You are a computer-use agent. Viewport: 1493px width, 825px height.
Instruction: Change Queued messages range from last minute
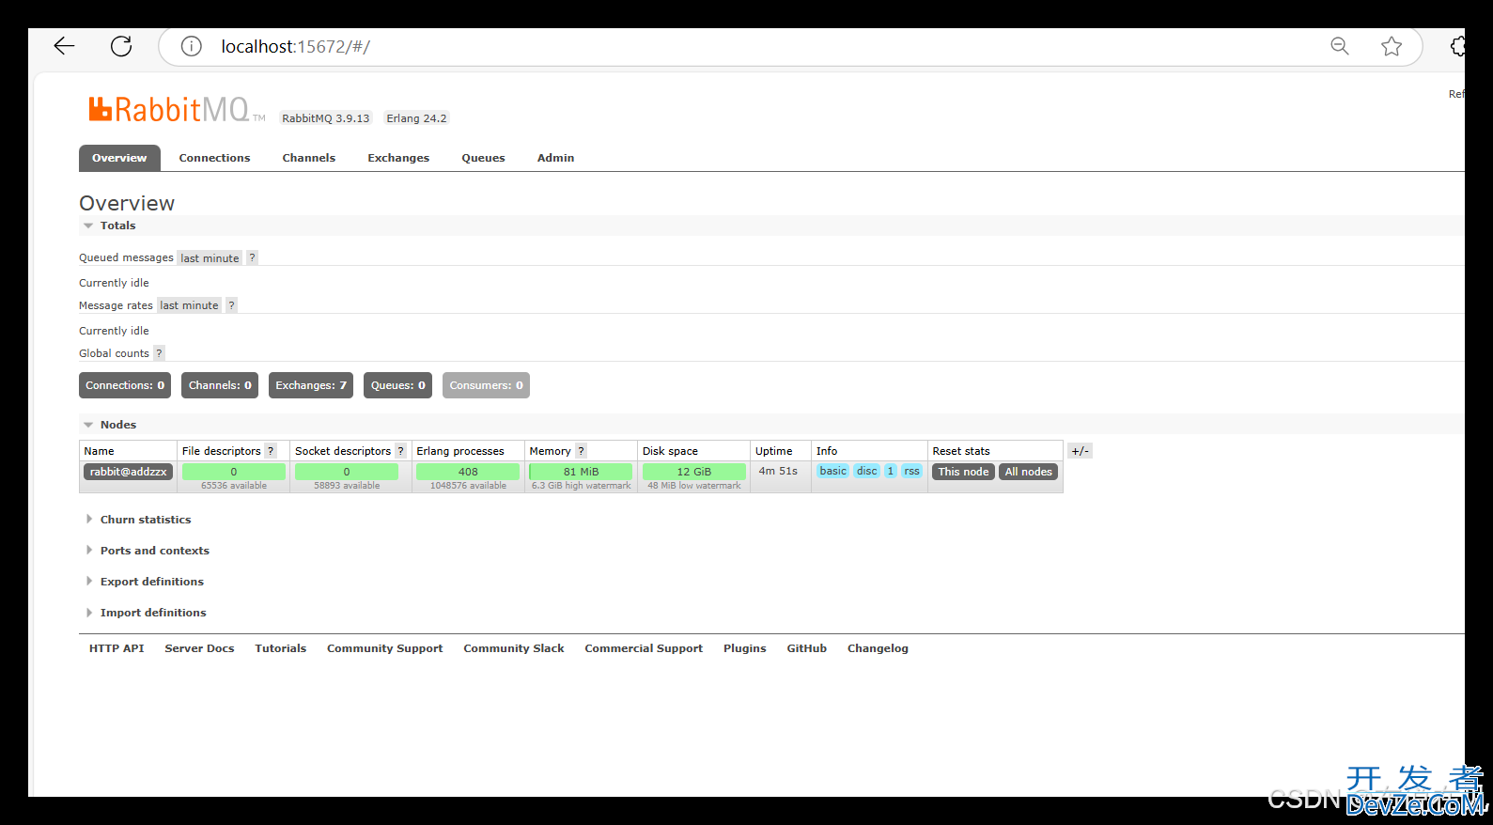(x=210, y=258)
